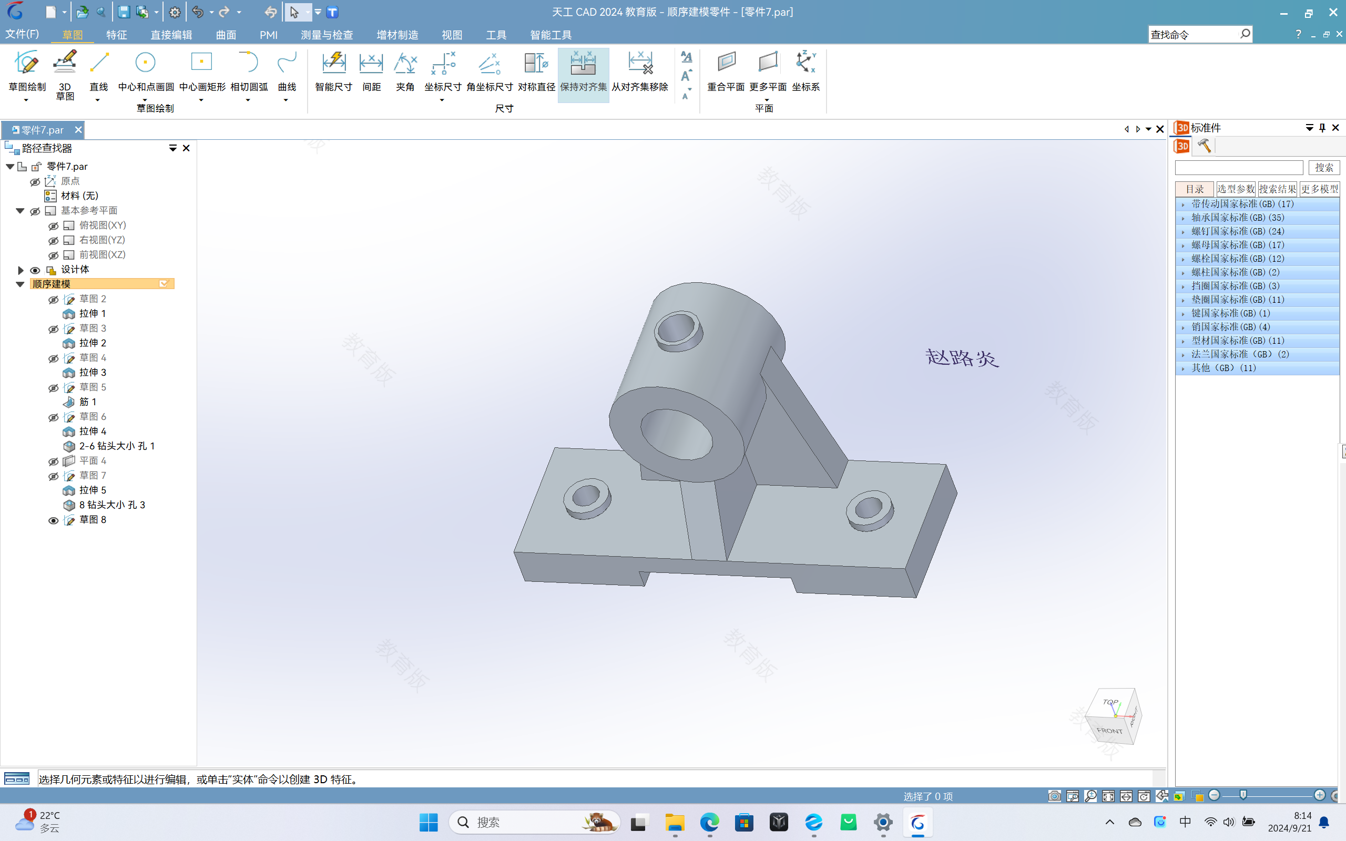Open the settings gear in quick access toolbar
Screen dimensions: 1346x841
pyautogui.click(x=175, y=12)
